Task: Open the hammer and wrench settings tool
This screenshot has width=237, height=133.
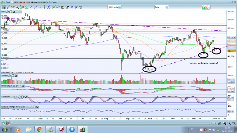Action: click(x=67, y=7)
